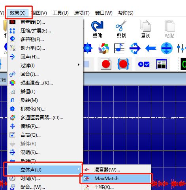The image size is (186, 190).
Task: Open the 窗口(W) menu
Action: (104, 13)
